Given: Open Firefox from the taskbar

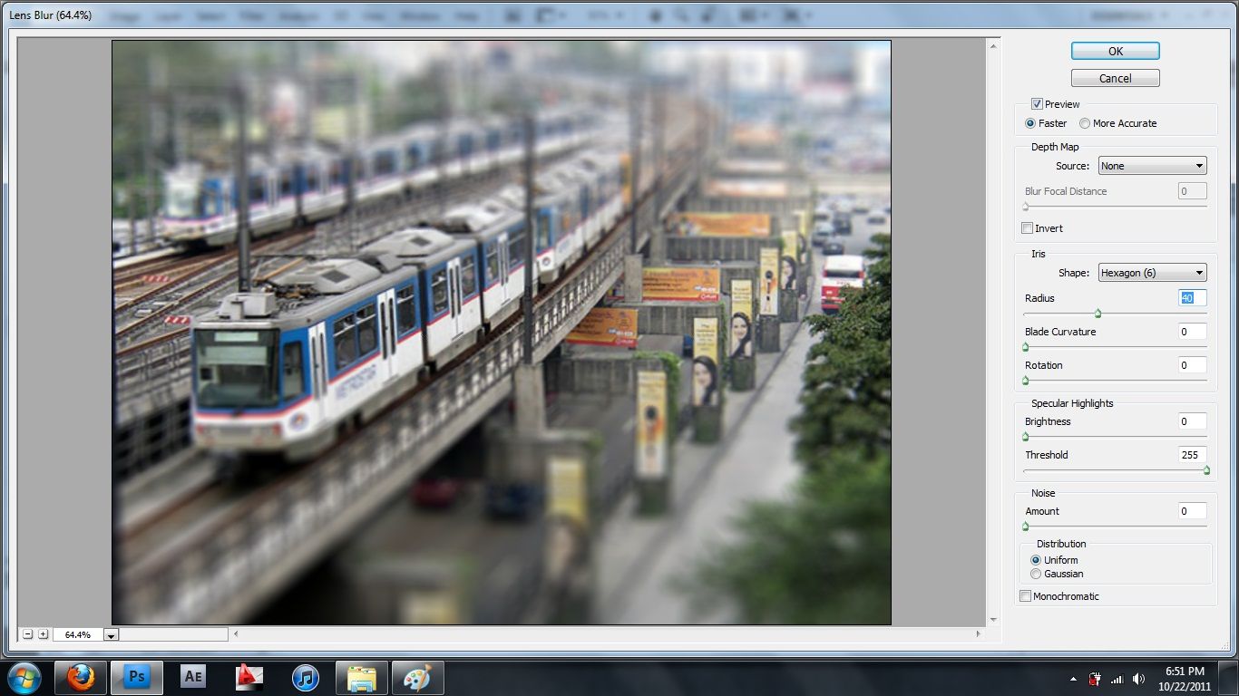Looking at the screenshot, I should pos(80,675).
